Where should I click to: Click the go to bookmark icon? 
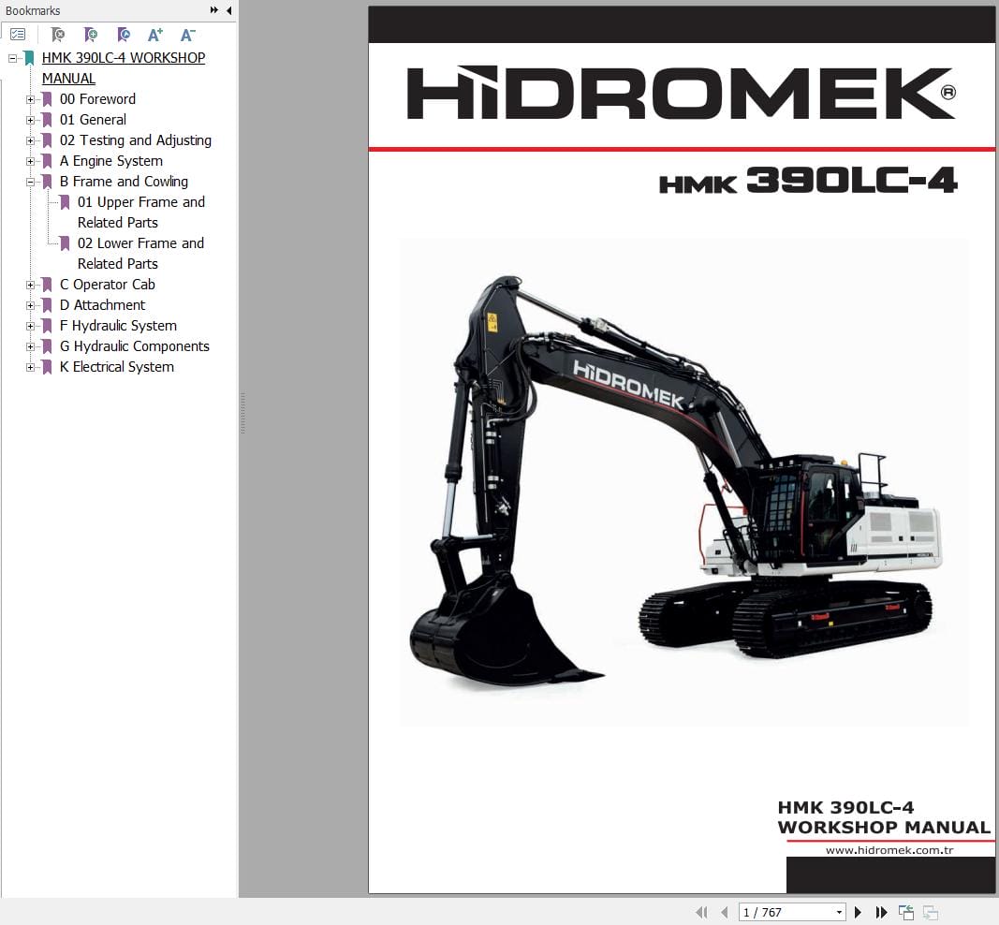pyautogui.click(x=123, y=34)
